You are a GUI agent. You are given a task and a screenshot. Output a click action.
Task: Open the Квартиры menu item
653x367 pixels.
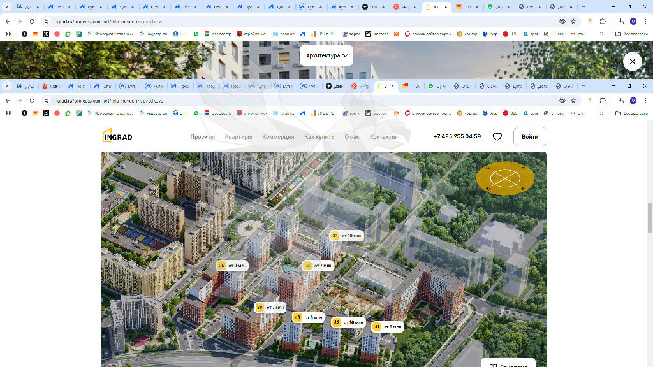238,137
